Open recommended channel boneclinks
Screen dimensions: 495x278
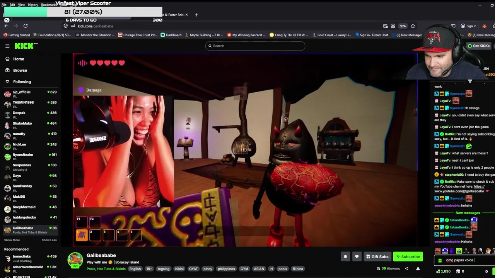click(30, 258)
